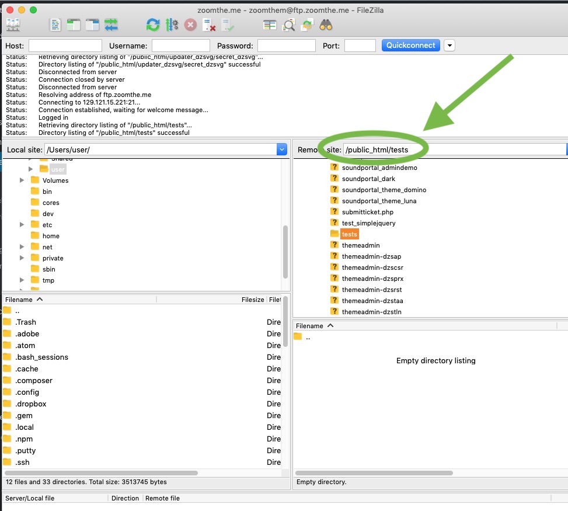This screenshot has width=568, height=511.
Task: Refresh the file and folder lists
Action: coord(153,25)
